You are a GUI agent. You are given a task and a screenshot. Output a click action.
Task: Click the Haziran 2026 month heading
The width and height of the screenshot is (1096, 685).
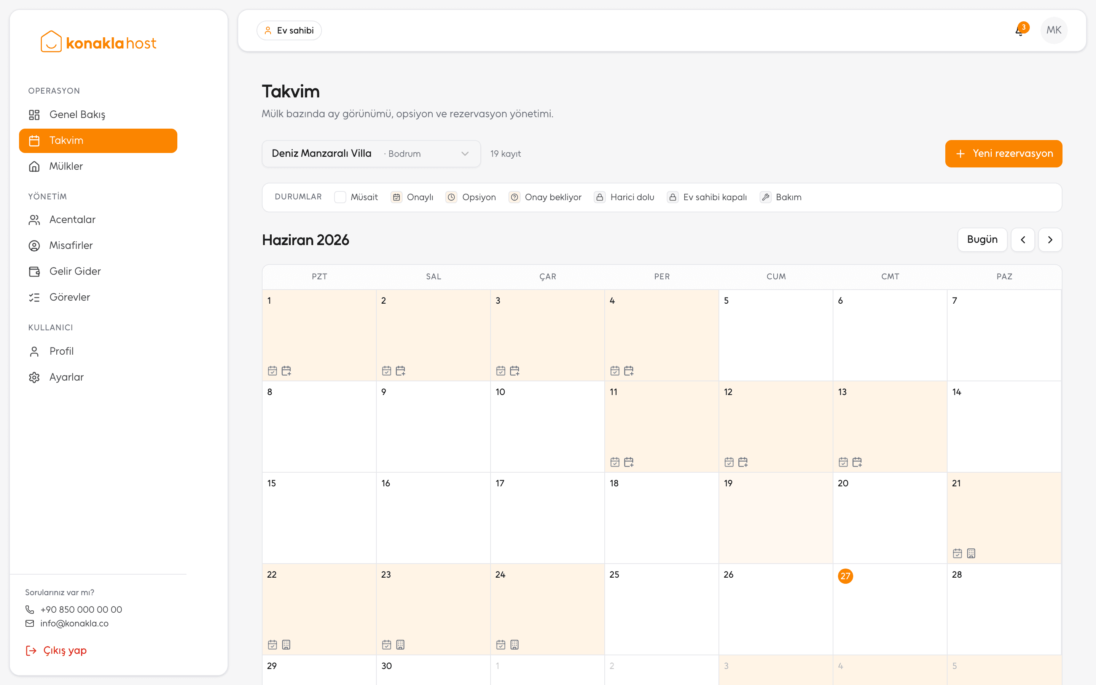306,240
